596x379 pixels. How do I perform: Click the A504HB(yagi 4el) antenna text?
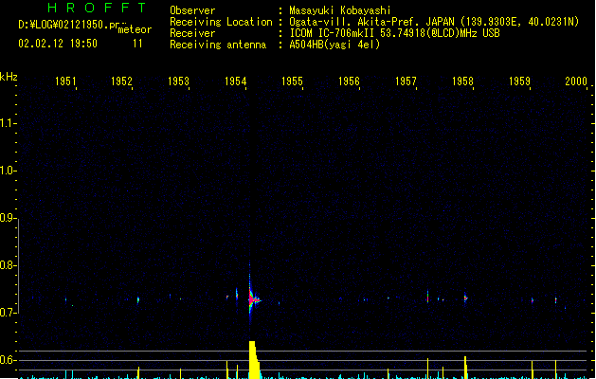pos(334,45)
